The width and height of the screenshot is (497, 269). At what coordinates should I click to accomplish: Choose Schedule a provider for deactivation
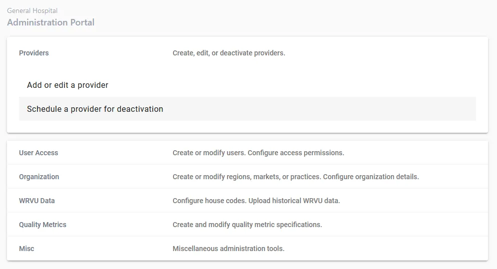(x=95, y=109)
